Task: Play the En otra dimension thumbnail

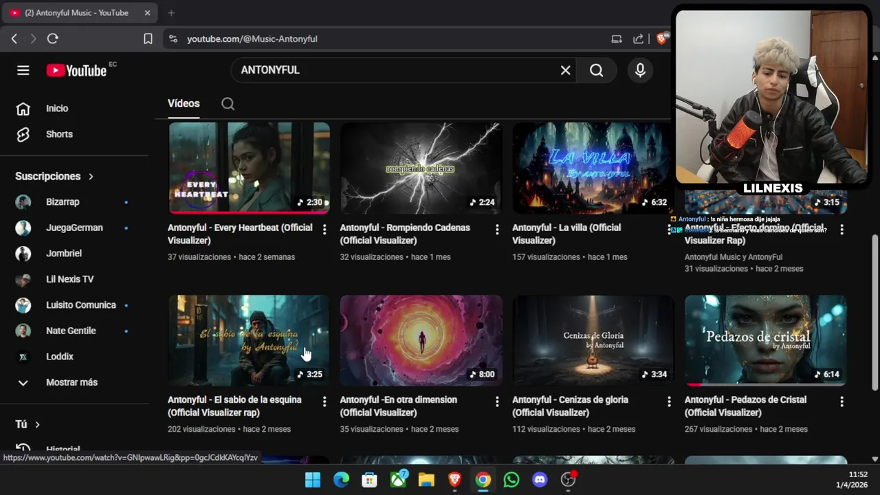Action: [x=421, y=340]
